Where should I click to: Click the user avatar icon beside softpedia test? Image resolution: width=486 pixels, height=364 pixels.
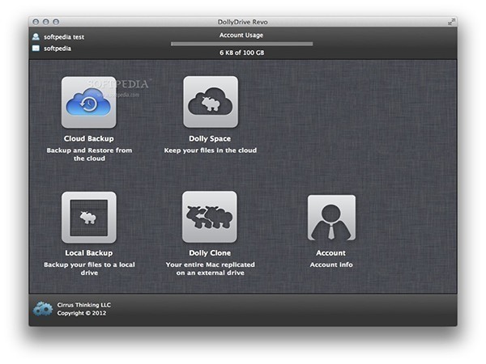pyautogui.click(x=36, y=37)
